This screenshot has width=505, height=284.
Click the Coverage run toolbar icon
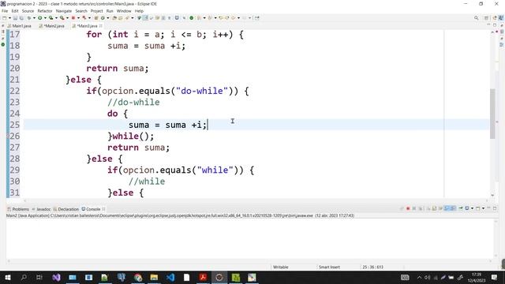[50, 18]
